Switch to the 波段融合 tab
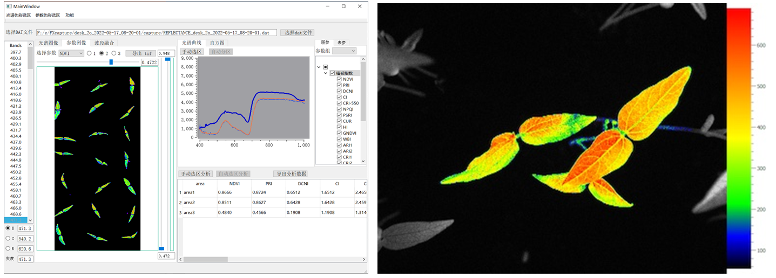The image size is (776, 278). click(104, 43)
